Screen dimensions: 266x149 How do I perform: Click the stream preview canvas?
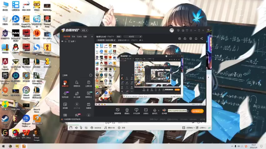[150, 74]
